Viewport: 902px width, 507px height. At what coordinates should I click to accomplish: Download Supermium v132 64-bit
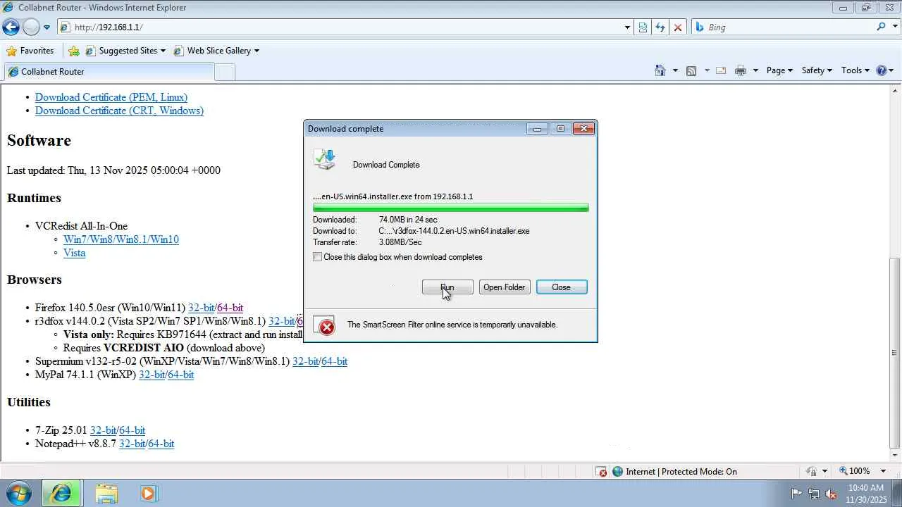pyautogui.click(x=335, y=361)
